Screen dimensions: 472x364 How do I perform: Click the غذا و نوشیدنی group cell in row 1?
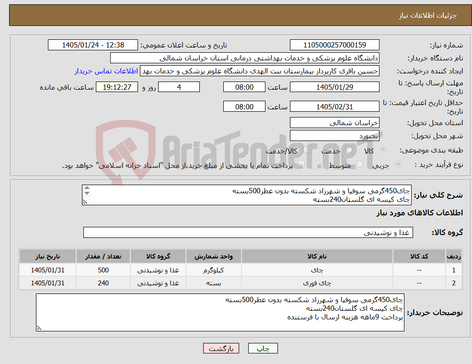click(x=158, y=270)
